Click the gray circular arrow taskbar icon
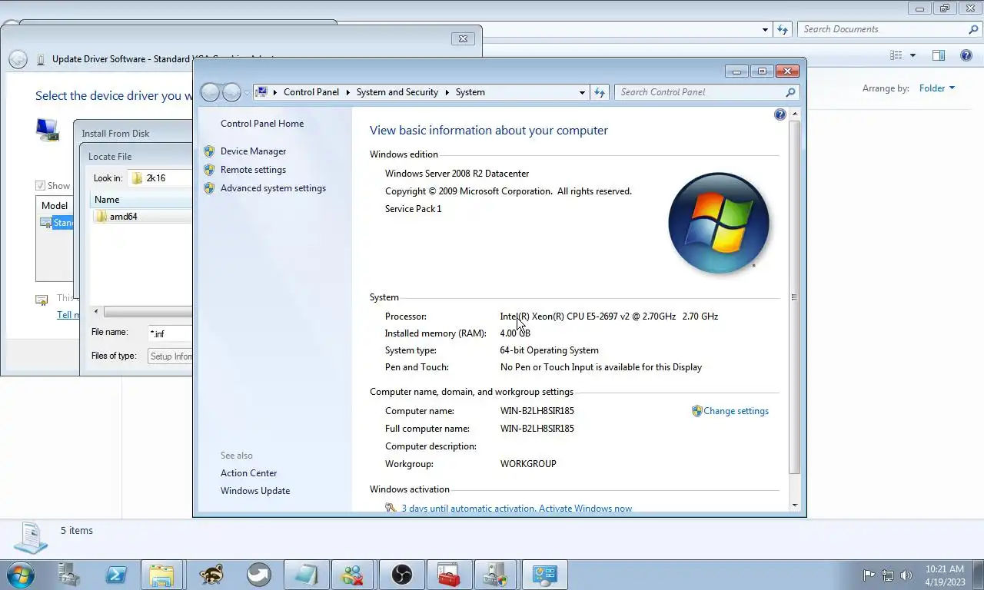 pyautogui.click(x=259, y=574)
